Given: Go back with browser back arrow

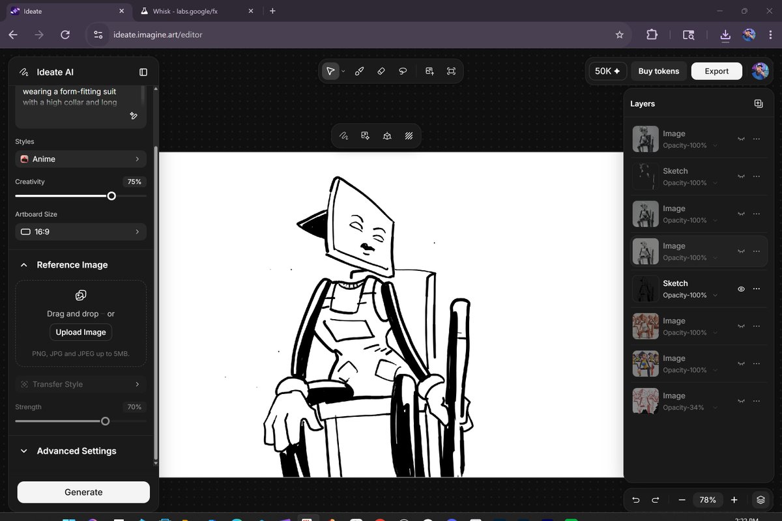Looking at the screenshot, I should [13, 35].
